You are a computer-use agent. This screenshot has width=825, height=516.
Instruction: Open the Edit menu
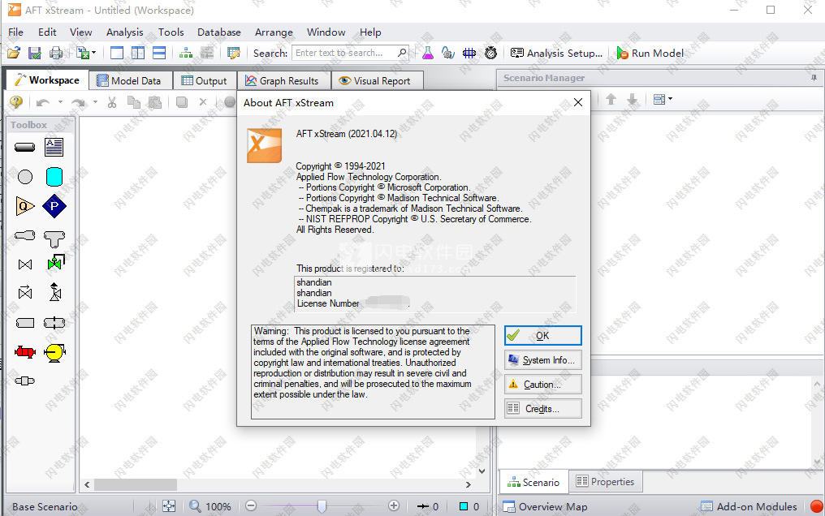pyautogui.click(x=47, y=32)
